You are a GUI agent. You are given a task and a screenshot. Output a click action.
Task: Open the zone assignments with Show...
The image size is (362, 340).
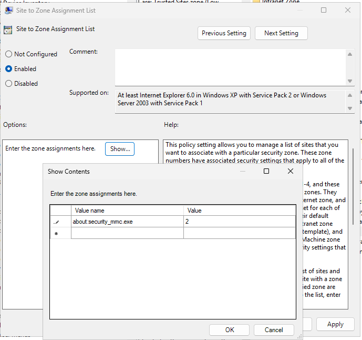click(120, 149)
